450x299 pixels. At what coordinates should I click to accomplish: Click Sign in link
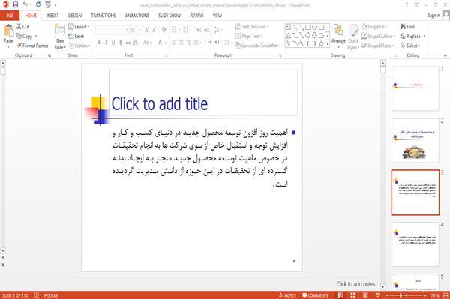[433, 16]
